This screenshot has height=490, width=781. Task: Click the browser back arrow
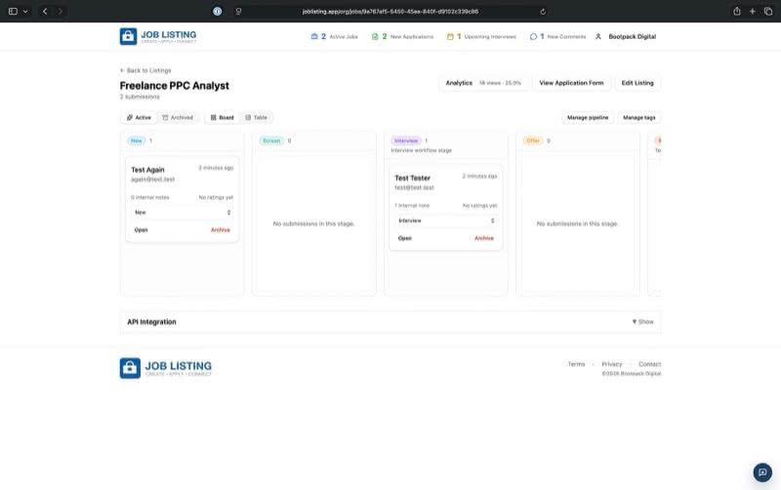pyautogui.click(x=45, y=11)
